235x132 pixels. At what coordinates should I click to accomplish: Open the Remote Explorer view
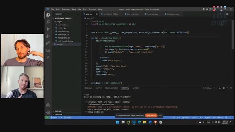[x=48, y=51]
